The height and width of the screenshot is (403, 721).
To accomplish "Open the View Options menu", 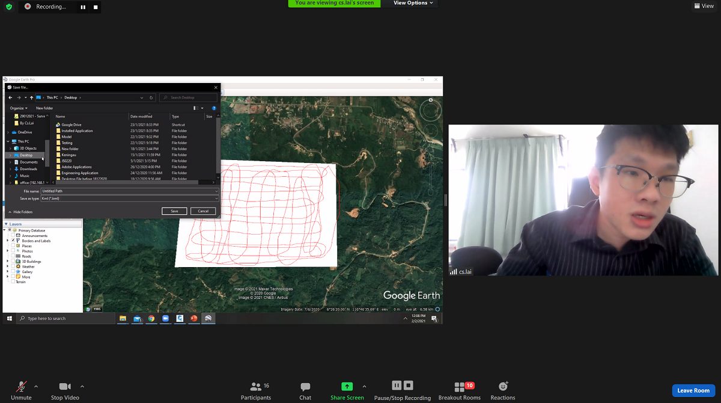I will pyautogui.click(x=413, y=3).
